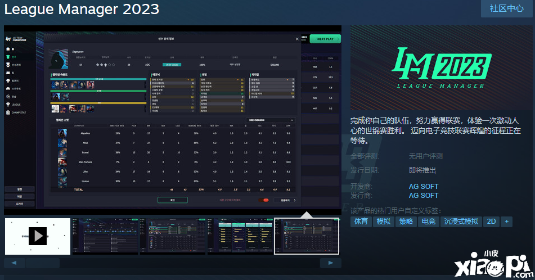Image resolution: width=535 pixels, height=280 pixels.
Task: Play the trailer video thumbnail
Action: (38, 236)
